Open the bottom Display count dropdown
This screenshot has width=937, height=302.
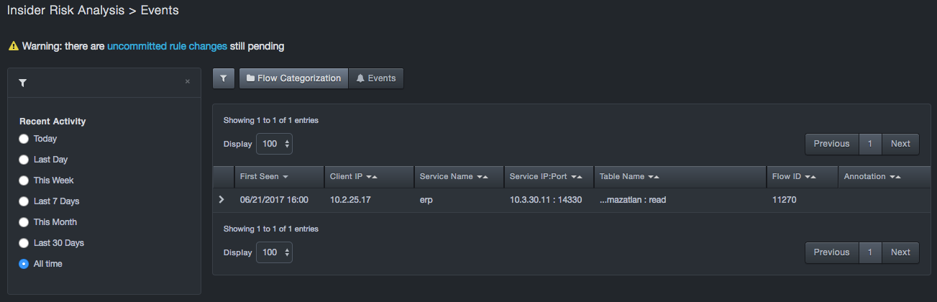274,252
